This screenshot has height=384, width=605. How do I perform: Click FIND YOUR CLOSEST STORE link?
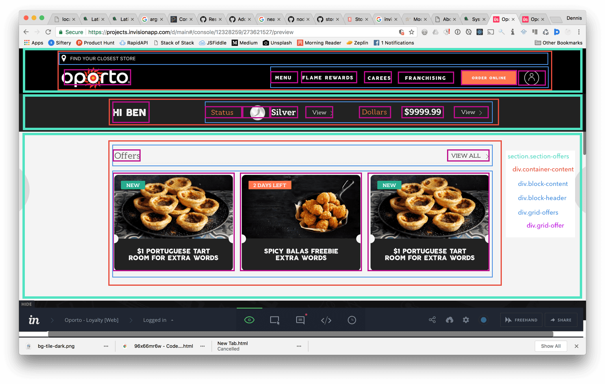coord(103,59)
